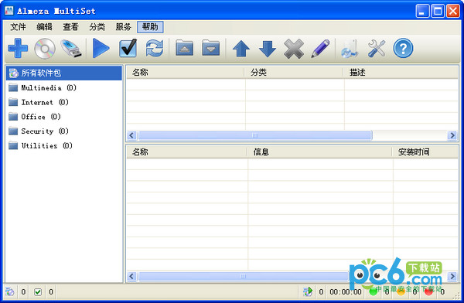Open the 帮助 menu

point(150,27)
